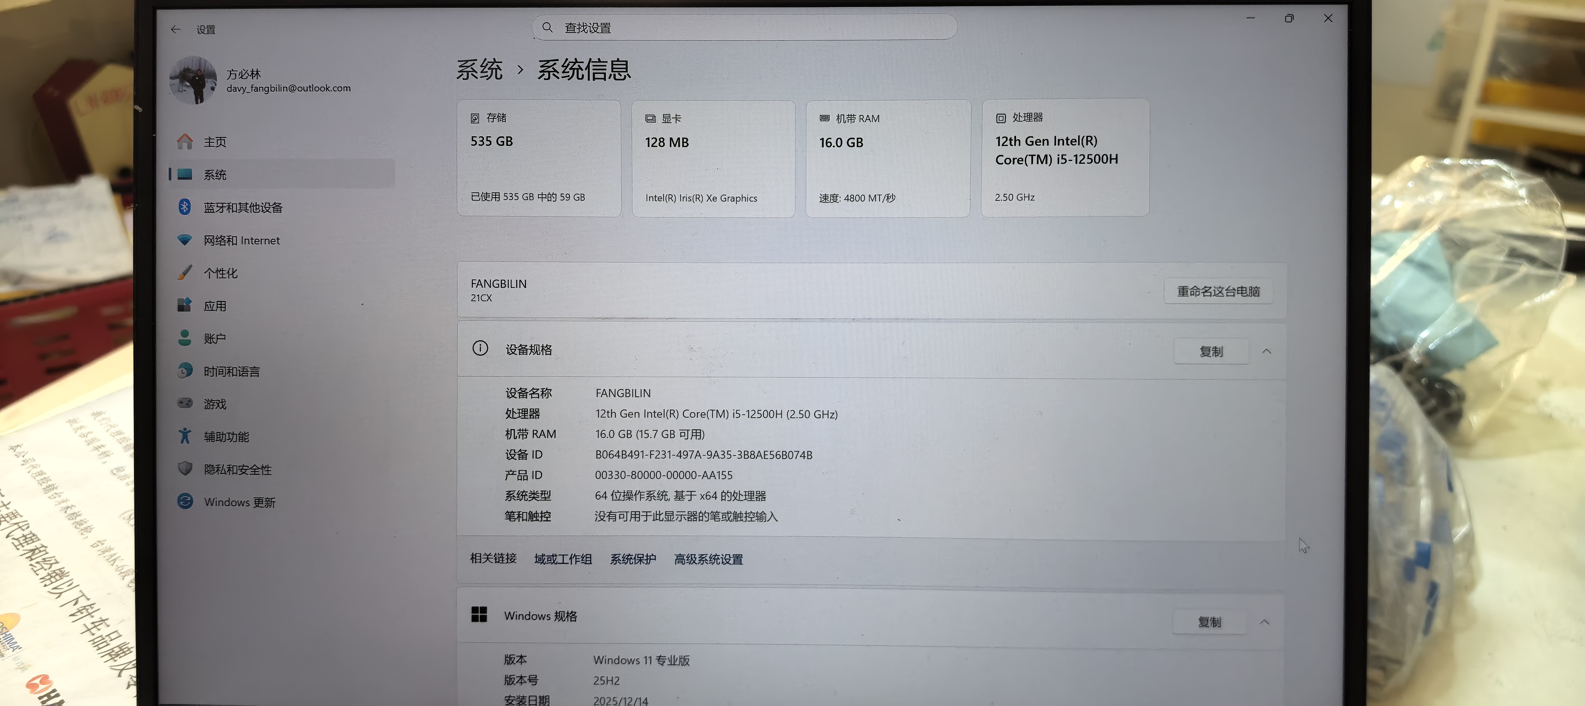Click the back arrow in Settings

click(x=176, y=29)
